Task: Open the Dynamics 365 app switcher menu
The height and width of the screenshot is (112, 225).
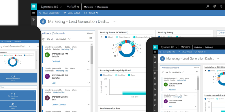Action: (x=51, y=7)
